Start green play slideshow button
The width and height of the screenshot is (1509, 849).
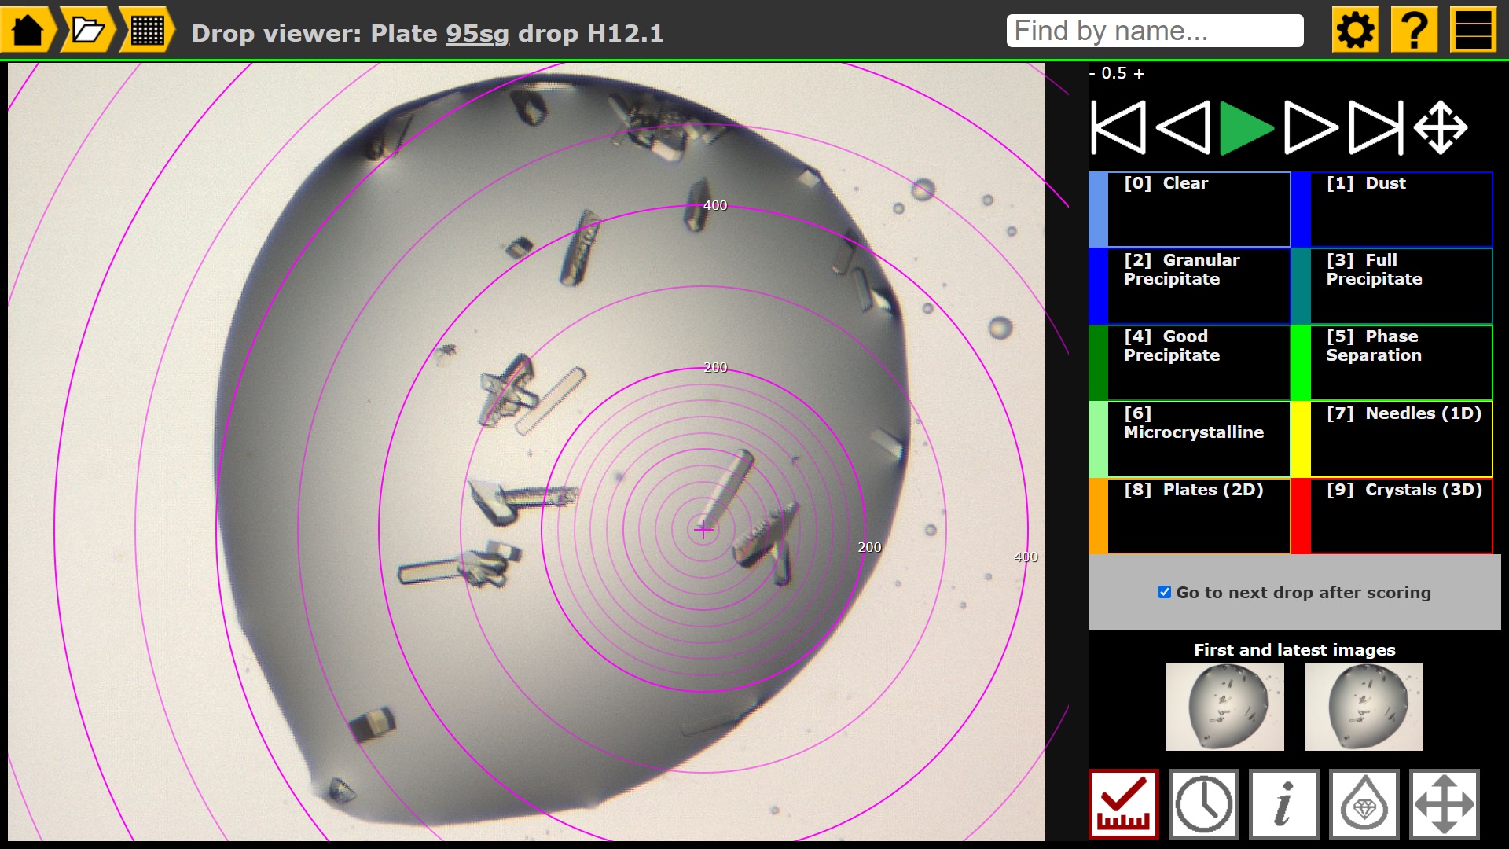point(1246,127)
